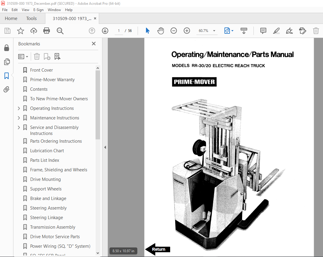Click the trash delete icon in toolbar
Screen dimensions: 323x257
[x=316, y=31]
